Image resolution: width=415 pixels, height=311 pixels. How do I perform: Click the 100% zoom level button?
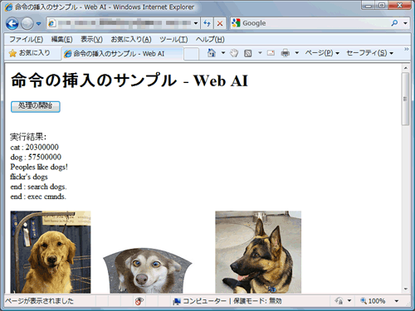click(373, 301)
